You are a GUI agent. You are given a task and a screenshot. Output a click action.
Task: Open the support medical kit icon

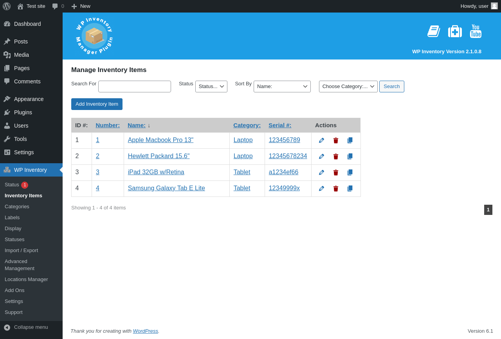455,31
